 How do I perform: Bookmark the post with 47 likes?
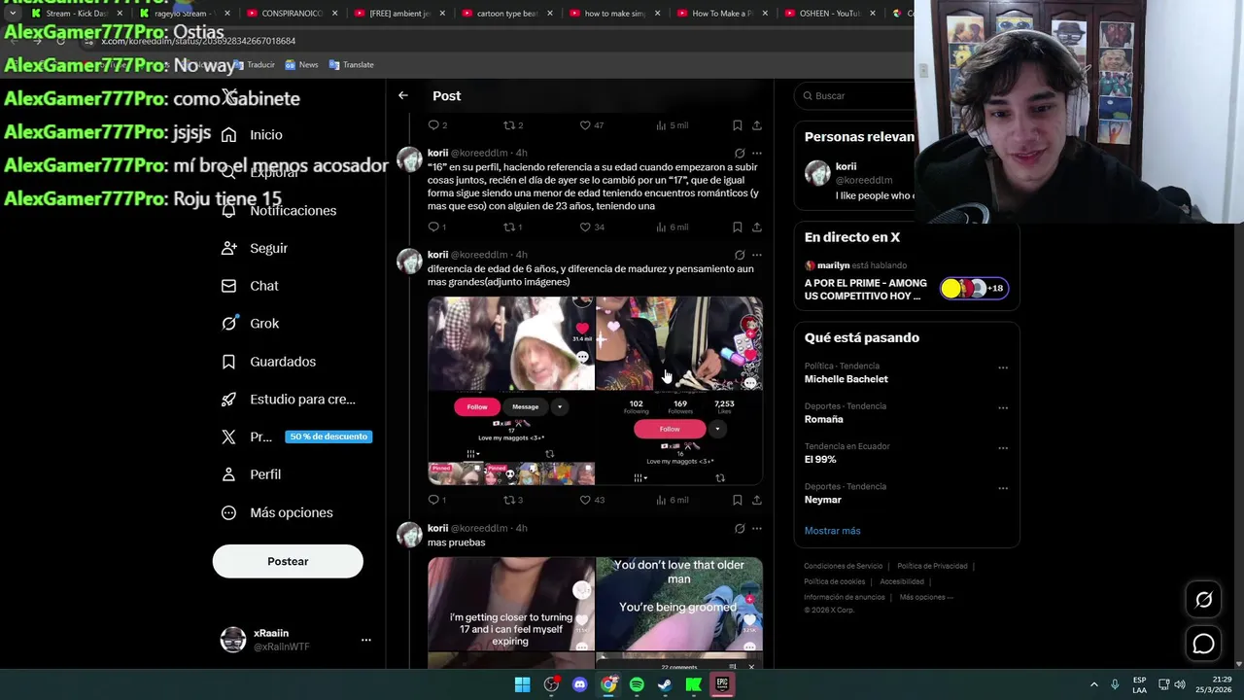pyautogui.click(x=738, y=125)
